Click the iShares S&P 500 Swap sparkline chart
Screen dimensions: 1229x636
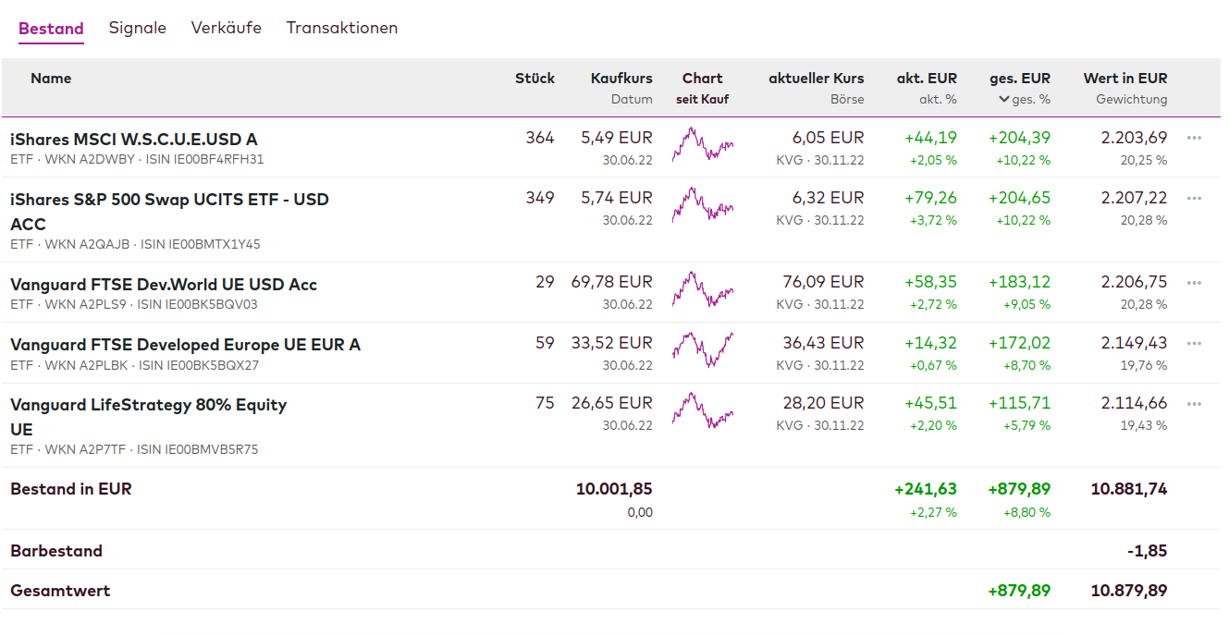[702, 204]
